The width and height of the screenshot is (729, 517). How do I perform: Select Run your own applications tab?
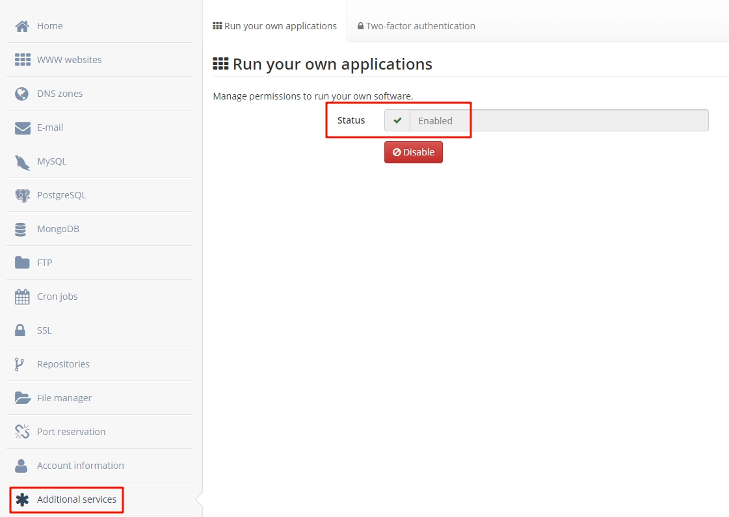pyautogui.click(x=274, y=26)
